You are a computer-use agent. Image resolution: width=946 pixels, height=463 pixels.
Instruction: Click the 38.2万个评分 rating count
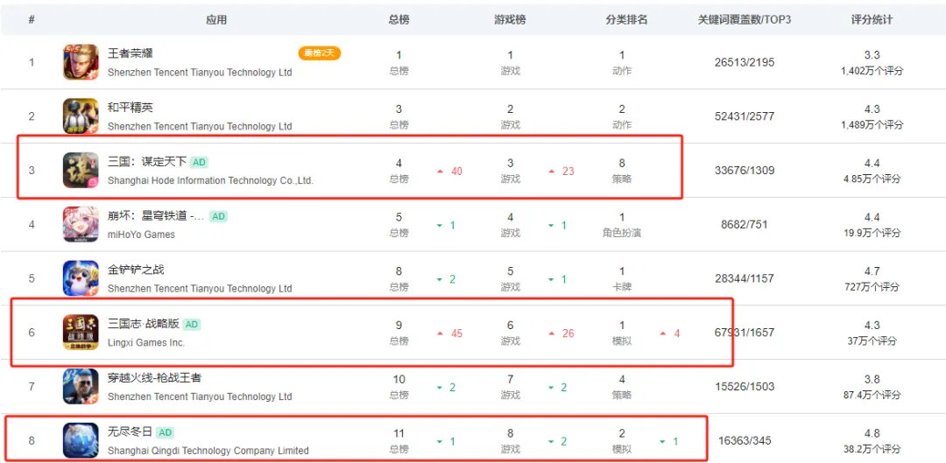click(872, 449)
